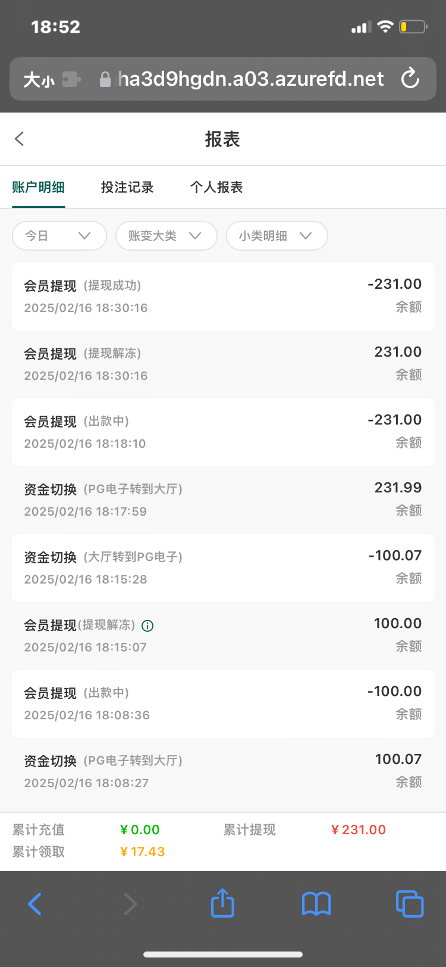Expand the 今日 date filter

(x=59, y=236)
